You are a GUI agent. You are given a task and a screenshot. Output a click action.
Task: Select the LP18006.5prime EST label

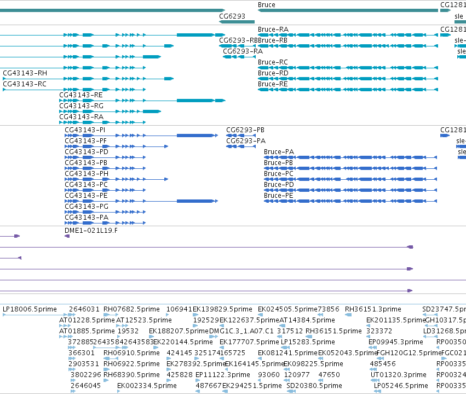[x=30, y=309]
